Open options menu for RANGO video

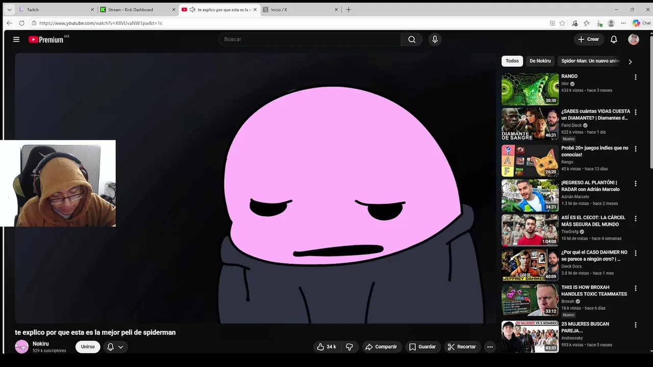(635, 77)
